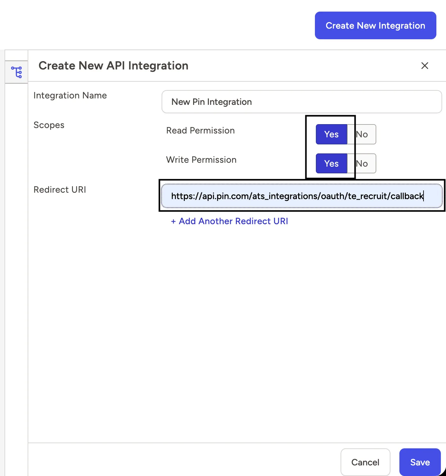Click the Redirect URI label
The height and width of the screenshot is (476, 446).
[x=60, y=190]
